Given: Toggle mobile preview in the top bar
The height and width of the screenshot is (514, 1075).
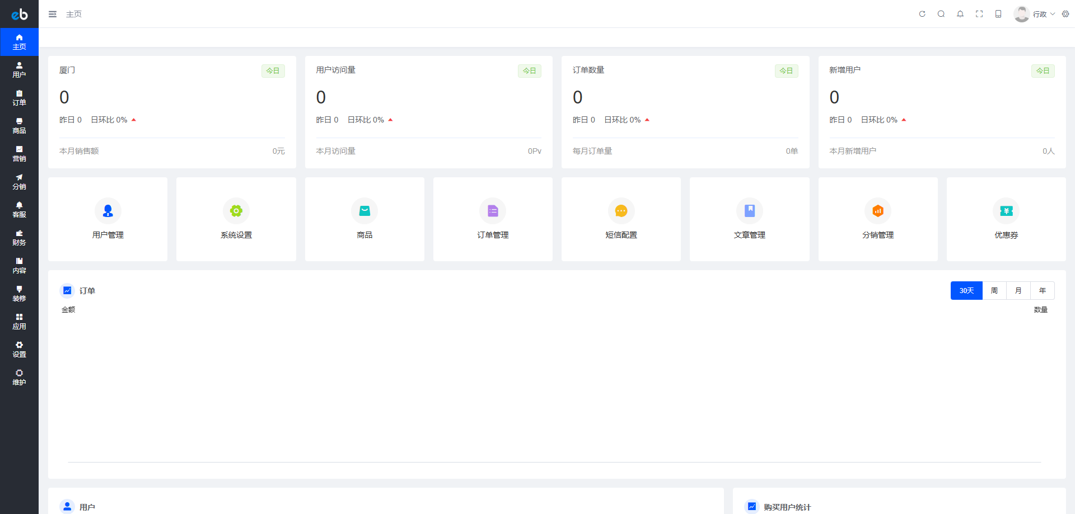Looking at the screenshot, I should coord(998,14).
